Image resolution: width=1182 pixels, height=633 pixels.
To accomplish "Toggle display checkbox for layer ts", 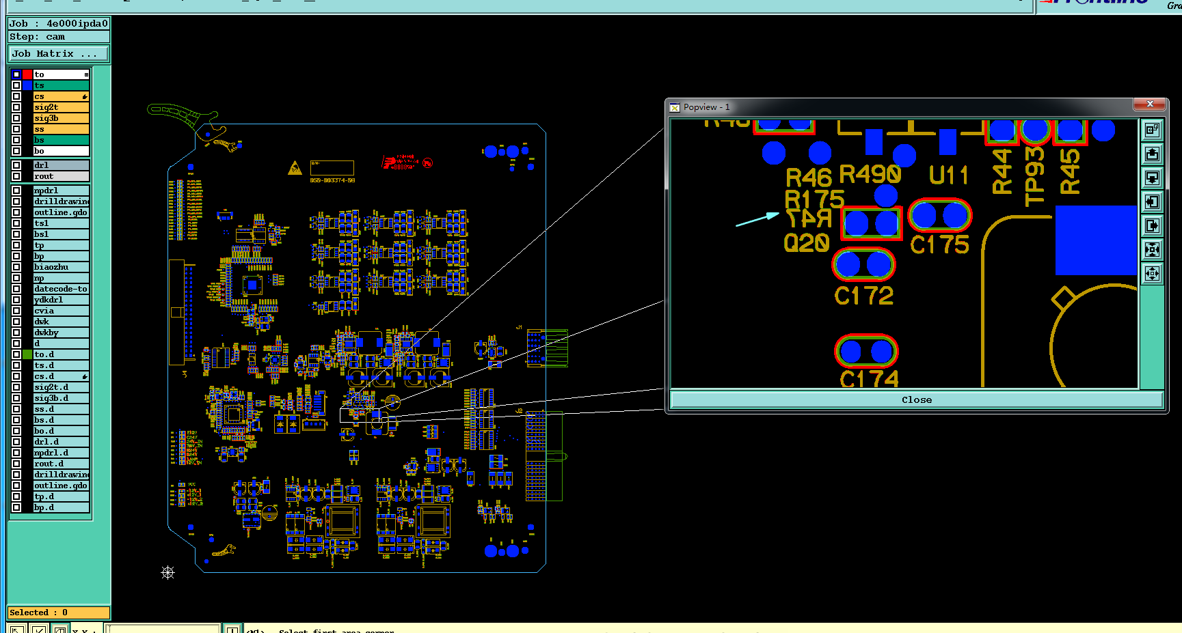I will [x=16, y=85].
